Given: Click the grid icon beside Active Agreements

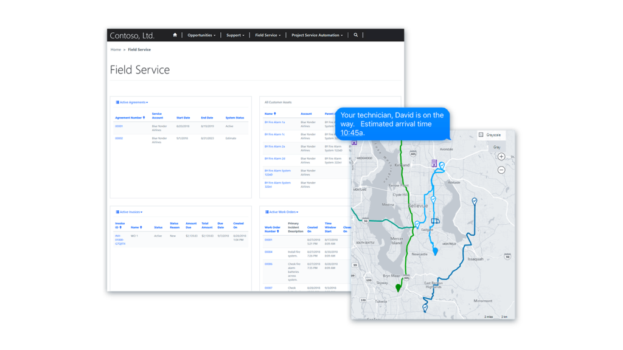Looking at the screenshot, I should click(116, 102).
